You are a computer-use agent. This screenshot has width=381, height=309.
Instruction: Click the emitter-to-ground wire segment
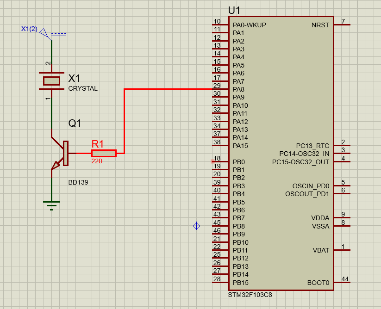(x=51, y=190)
